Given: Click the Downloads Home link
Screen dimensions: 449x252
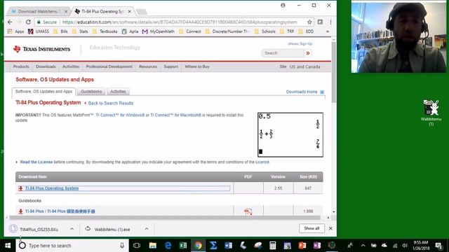Looking at the screenshot, I should click(x=302, y=92).
